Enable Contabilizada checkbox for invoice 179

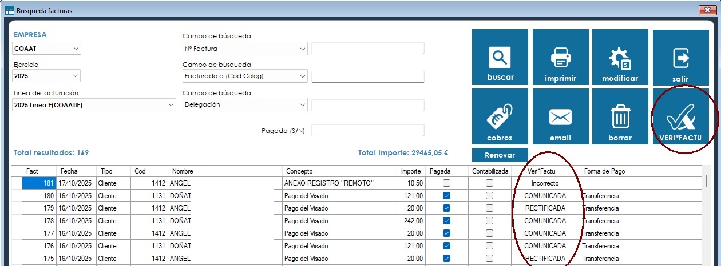(489, 208)
